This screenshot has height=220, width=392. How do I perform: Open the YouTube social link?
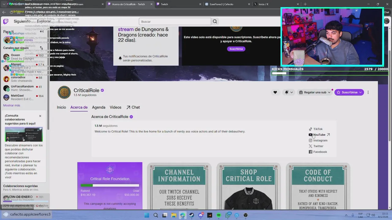coord(319,135)
